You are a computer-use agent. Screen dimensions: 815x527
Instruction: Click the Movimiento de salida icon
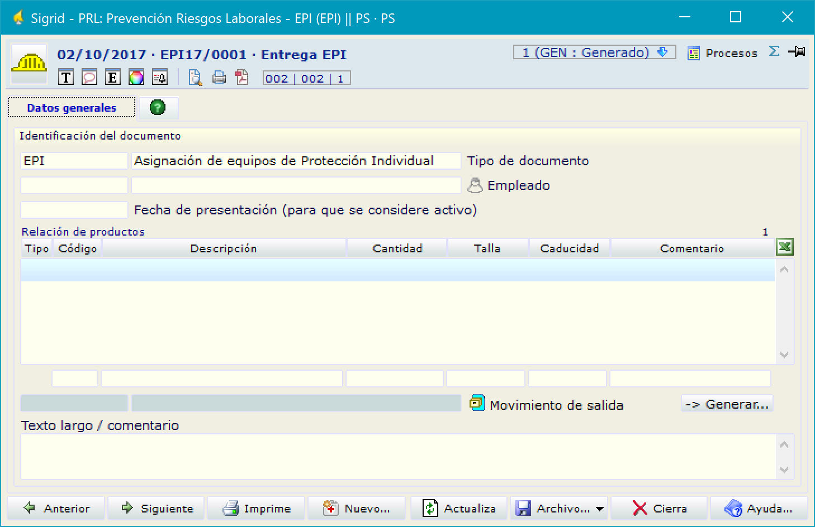coord(477,403)
